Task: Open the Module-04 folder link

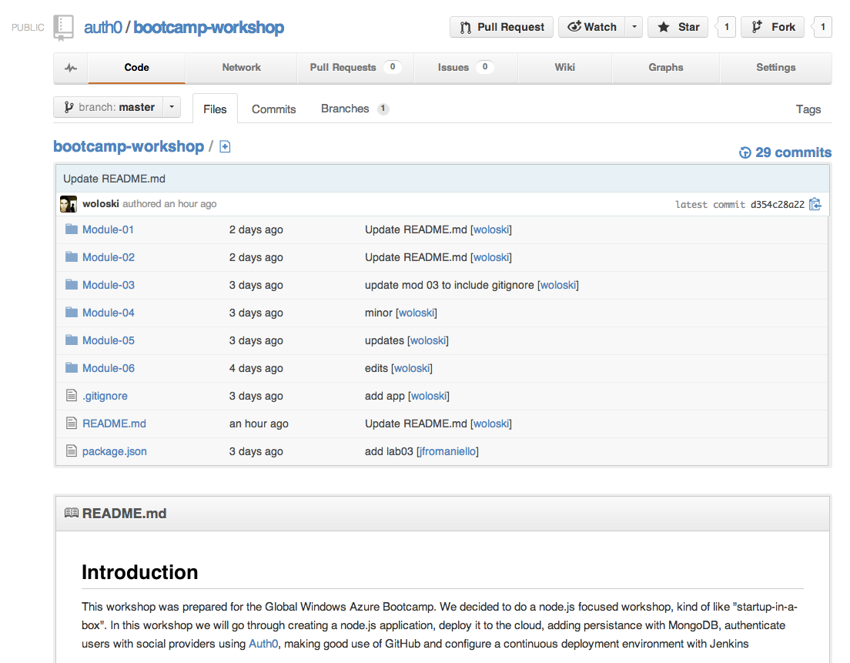Action: point(109,313)
